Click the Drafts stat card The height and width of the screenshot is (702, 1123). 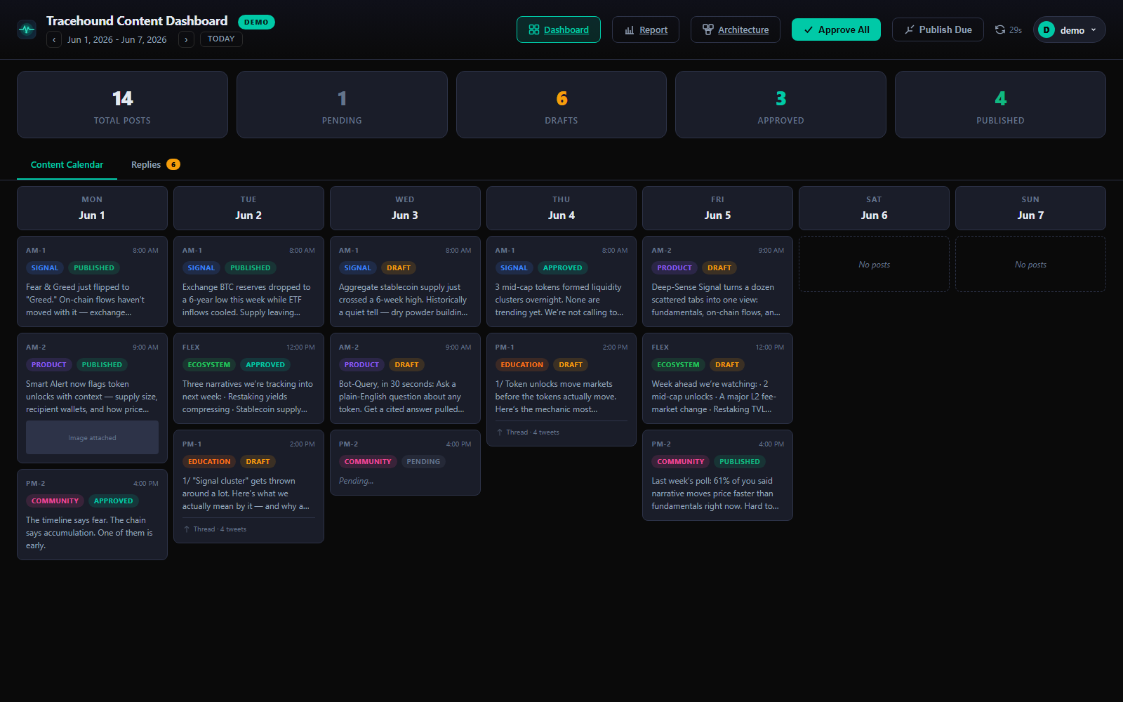click(561, 105)
